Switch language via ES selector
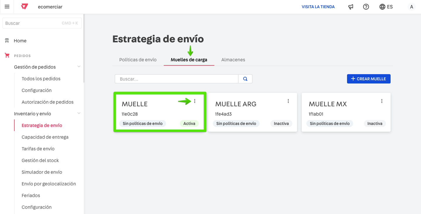The width and height of the screenshot is (421, 214). pyautogui.click(x=386, y=7)
